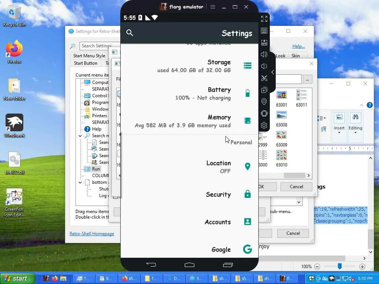This screenshot has height=284, width=379.
Task: Collapse the Search menu tree node
Action: point(80,136)
